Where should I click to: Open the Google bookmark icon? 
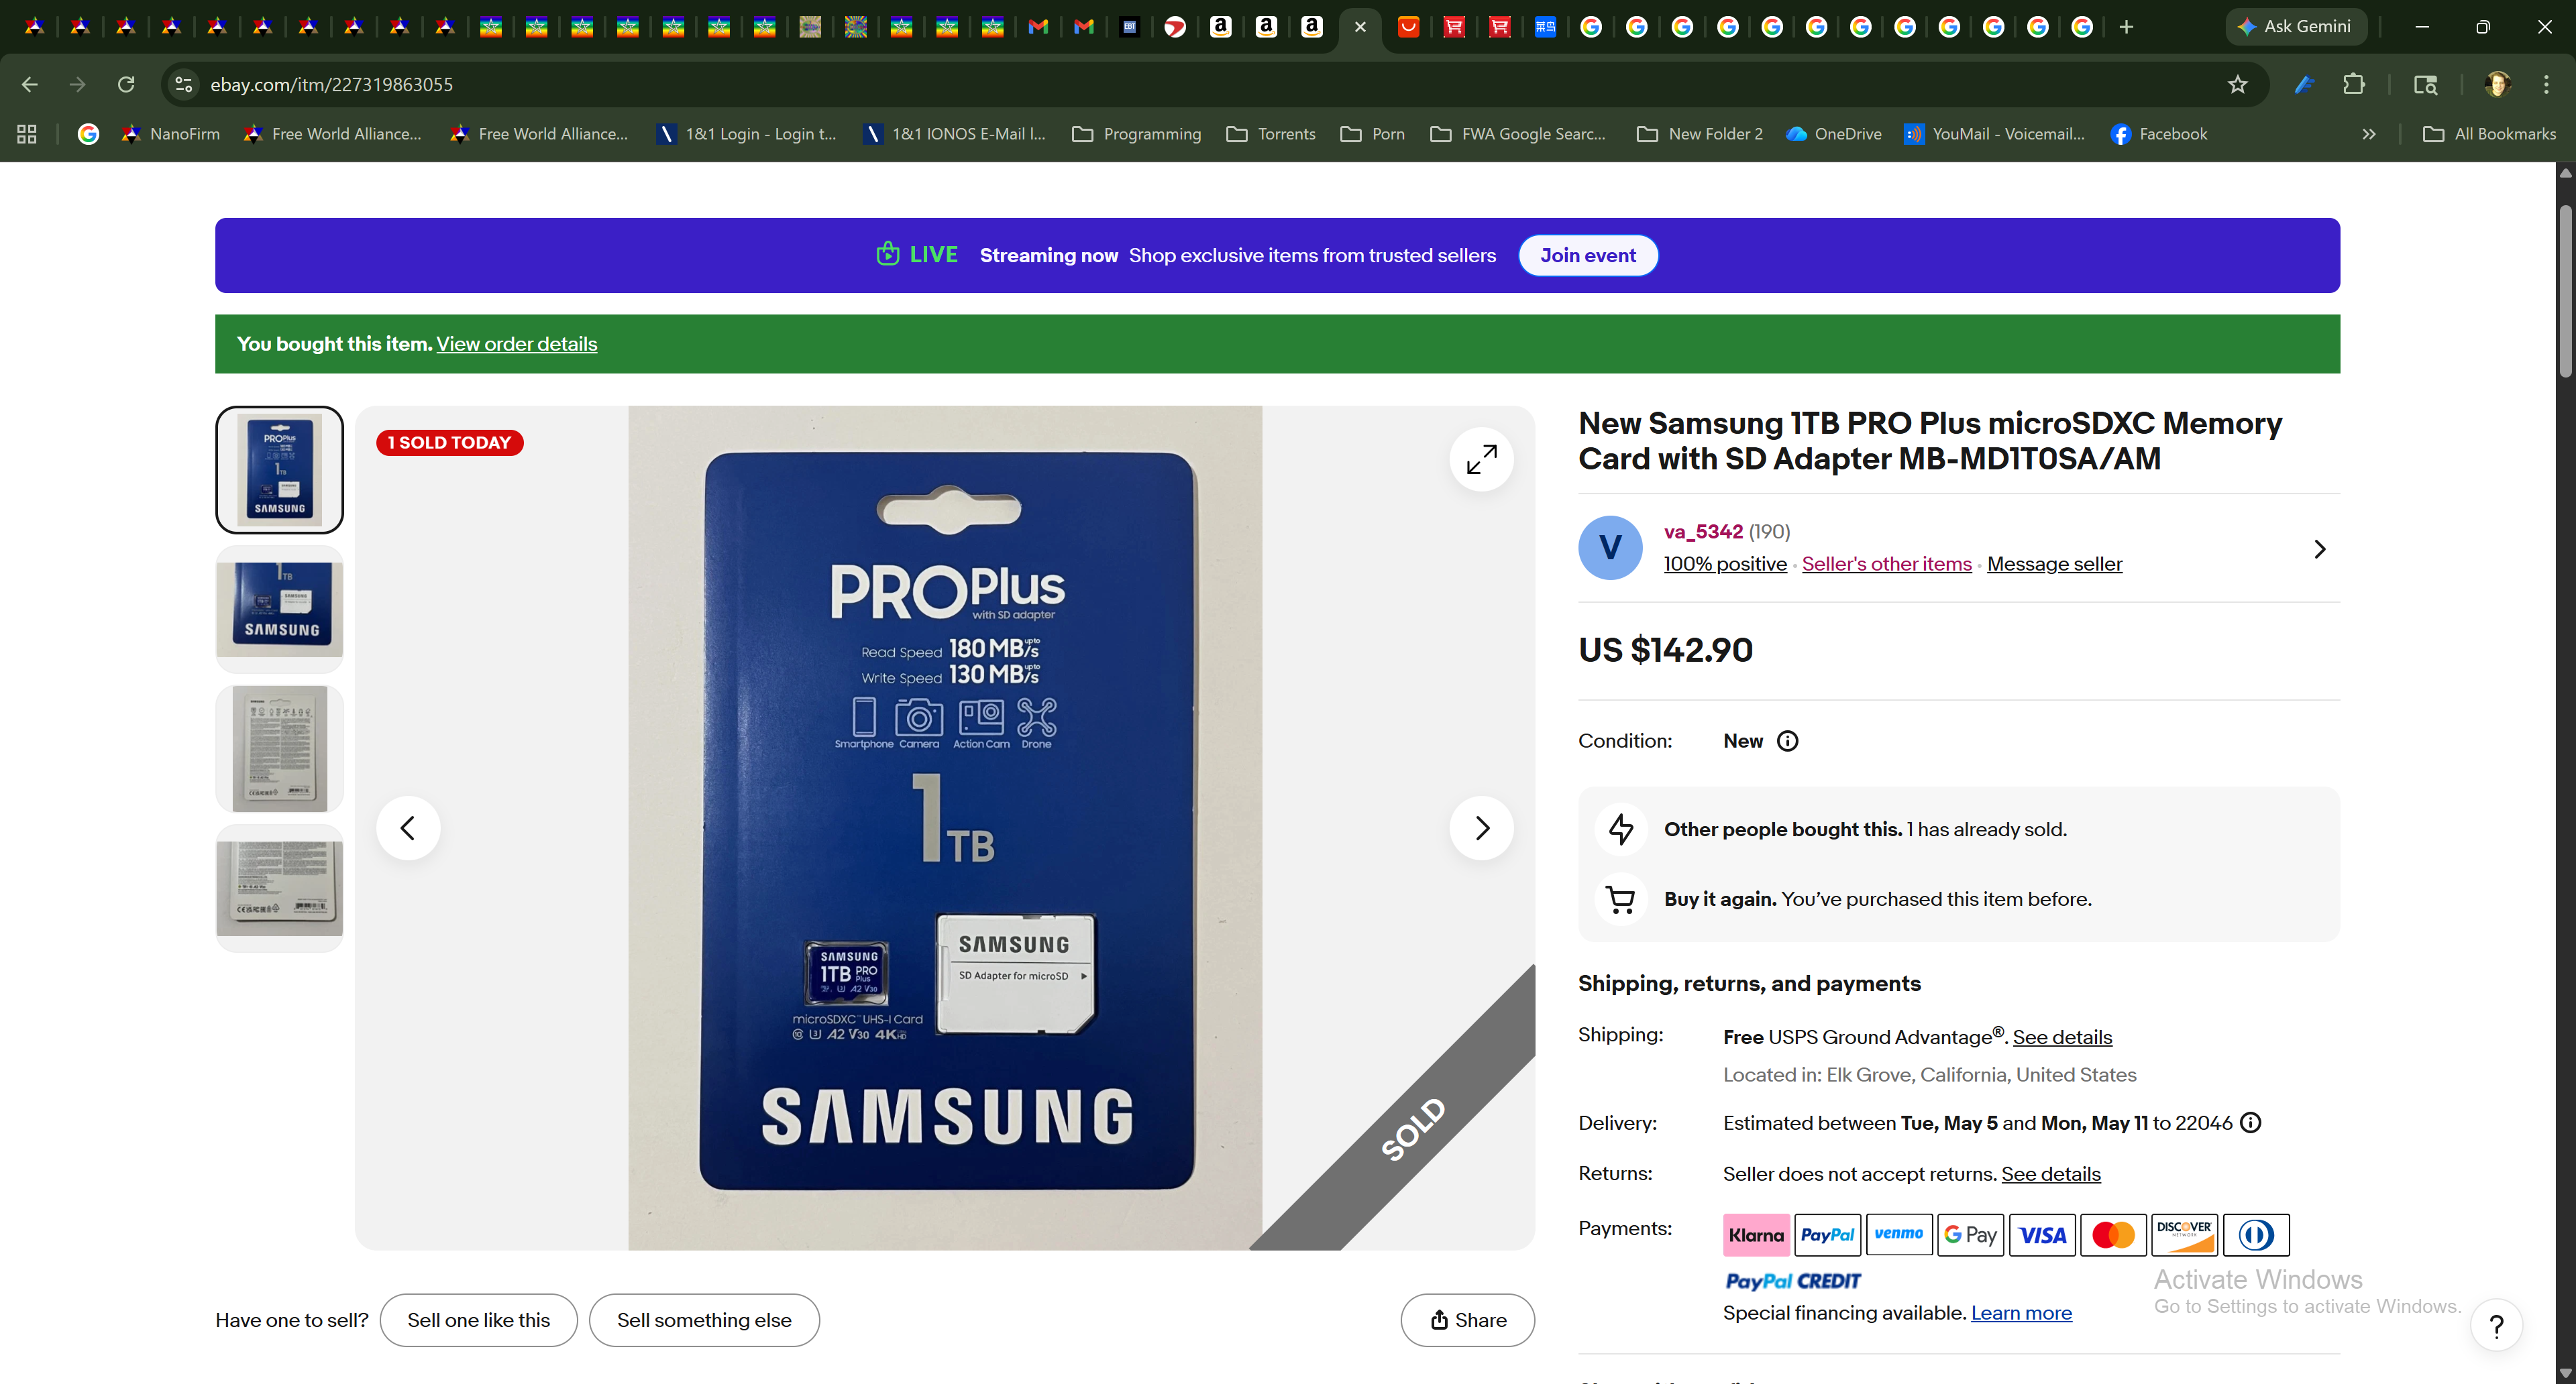(x=88, y=134)
